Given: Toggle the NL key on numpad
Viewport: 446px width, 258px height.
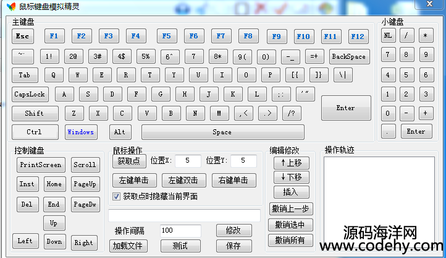Looking at the screenshot, I should point(388,35).
